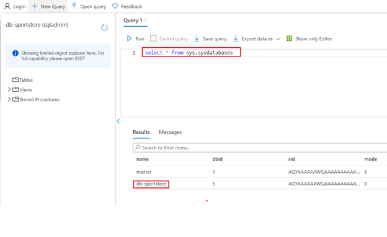Click Show only Editor grid icon
Screen dimensions: 387x237
[x=289, y=38]
